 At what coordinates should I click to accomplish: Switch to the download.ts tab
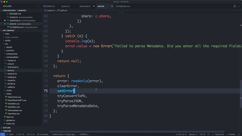pyautogui.click(x=85, y=6)
